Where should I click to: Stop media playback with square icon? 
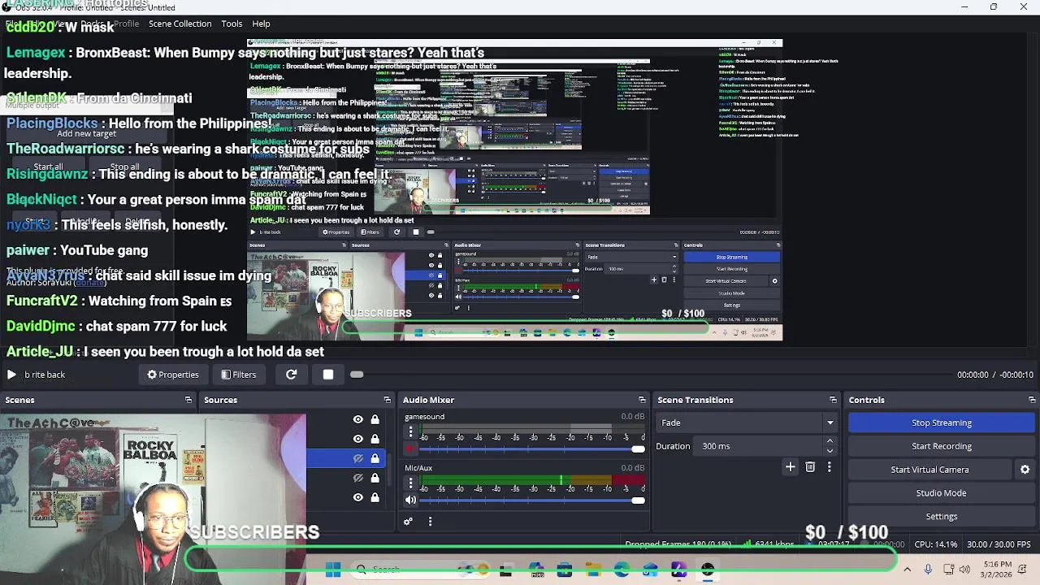point(328,375)
